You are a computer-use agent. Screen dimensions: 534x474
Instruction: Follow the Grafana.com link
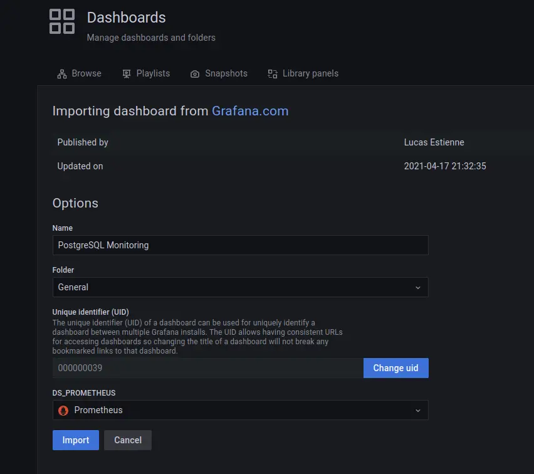tap(250, 111)
